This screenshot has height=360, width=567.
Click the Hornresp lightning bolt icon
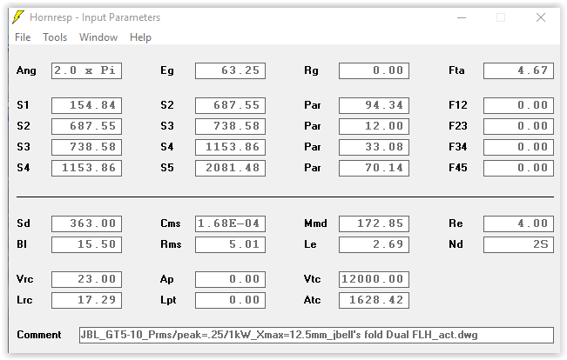point(18,17)
